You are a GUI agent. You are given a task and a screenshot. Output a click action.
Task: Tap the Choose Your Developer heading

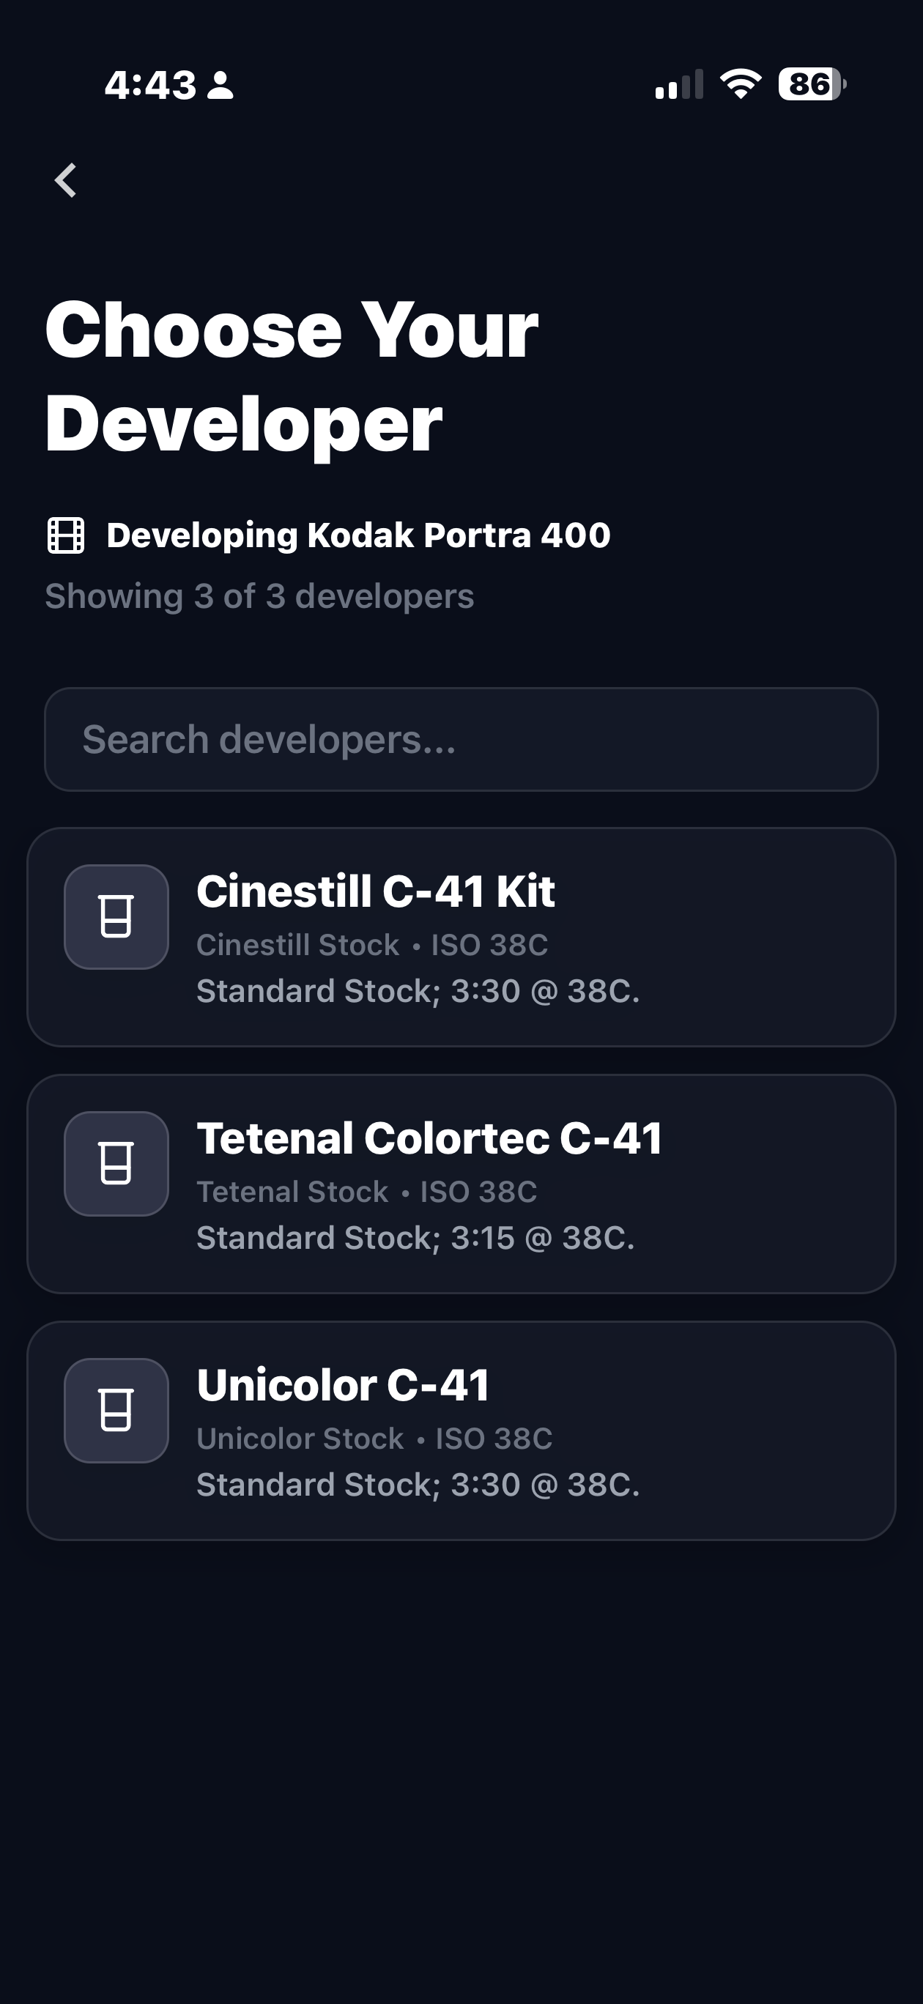[x=291, y=376]
